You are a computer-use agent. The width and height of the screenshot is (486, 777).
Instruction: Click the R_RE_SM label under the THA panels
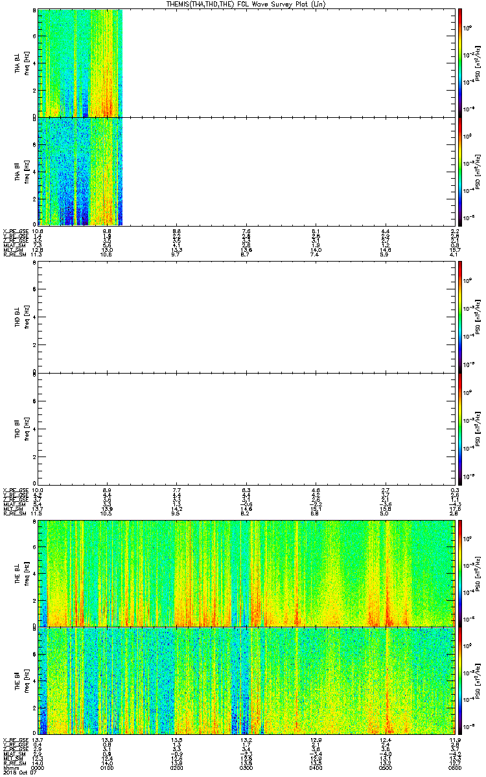pos(15,254)
